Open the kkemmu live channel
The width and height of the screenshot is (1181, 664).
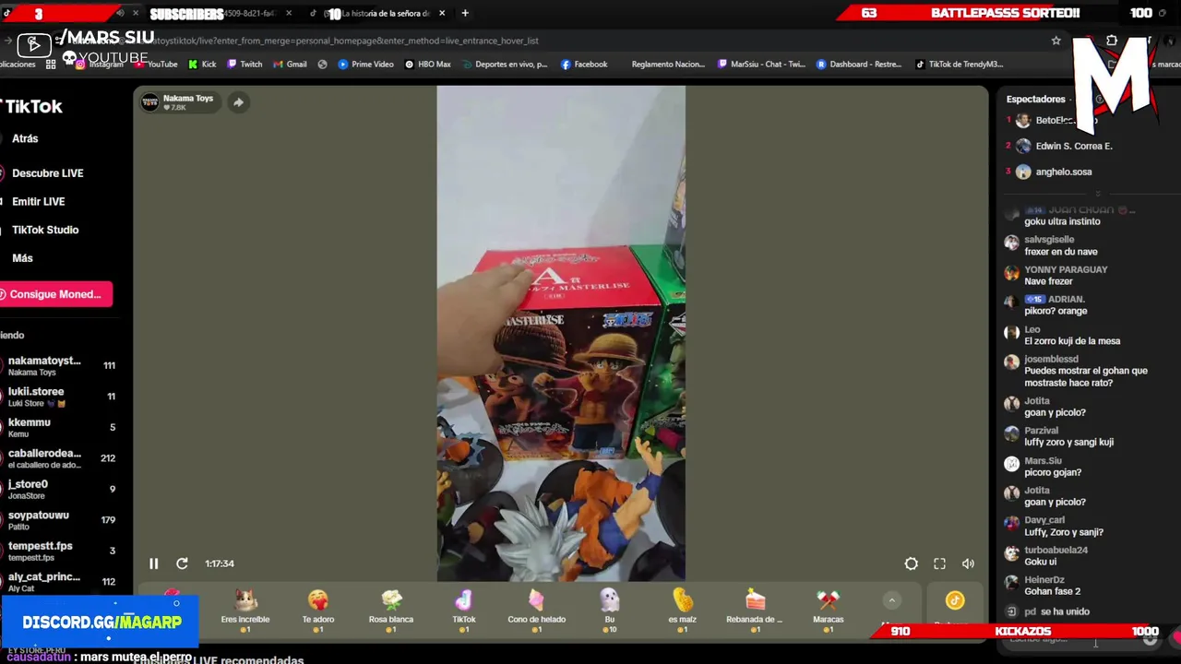coord(60,428)
